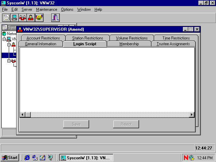
Task: Switch to General Information tab
Action: pyautogui.click(x=40, y=44)
